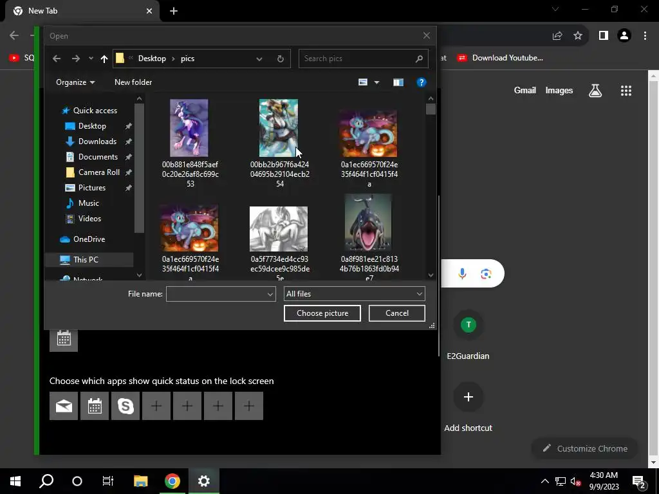Click the File name input box

pyautogui.click(x=216, y=294)
